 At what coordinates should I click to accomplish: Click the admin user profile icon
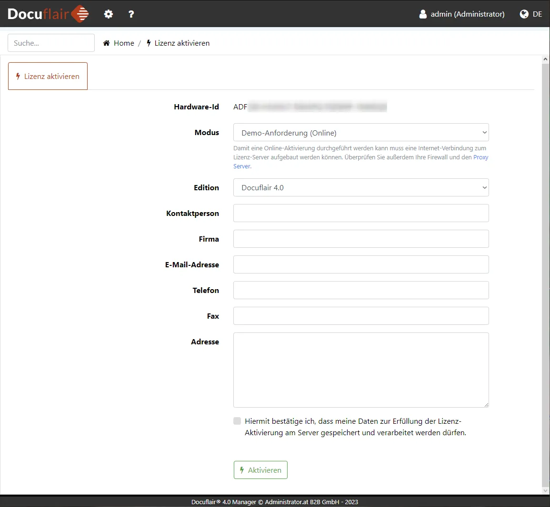point(423,14)
